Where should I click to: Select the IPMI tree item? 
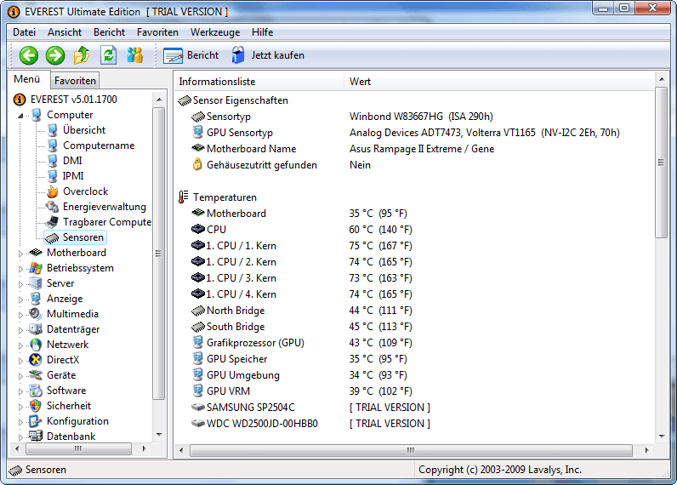pyautogui.click(x=73, y=176)
